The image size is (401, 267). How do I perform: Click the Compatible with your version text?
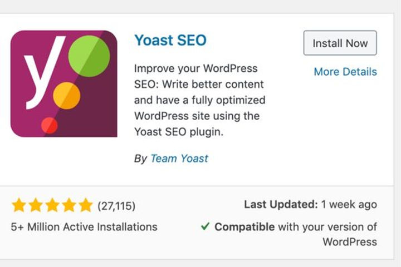(296, 234)
